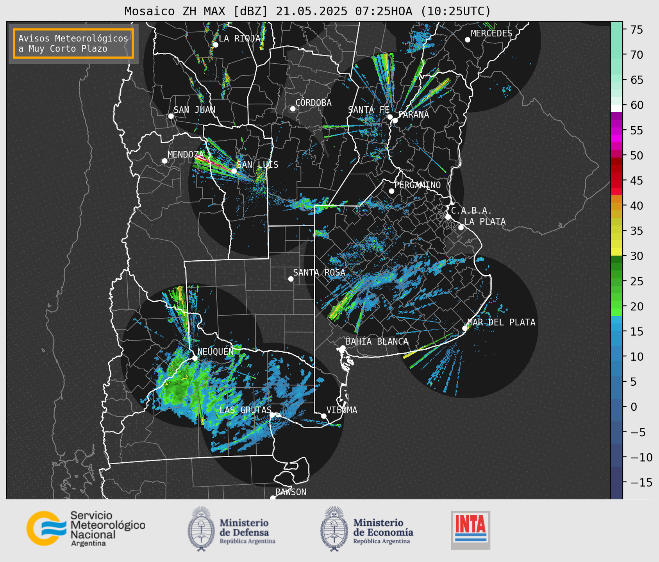Click the SANTA FE city marker dot

pos(390,117)
